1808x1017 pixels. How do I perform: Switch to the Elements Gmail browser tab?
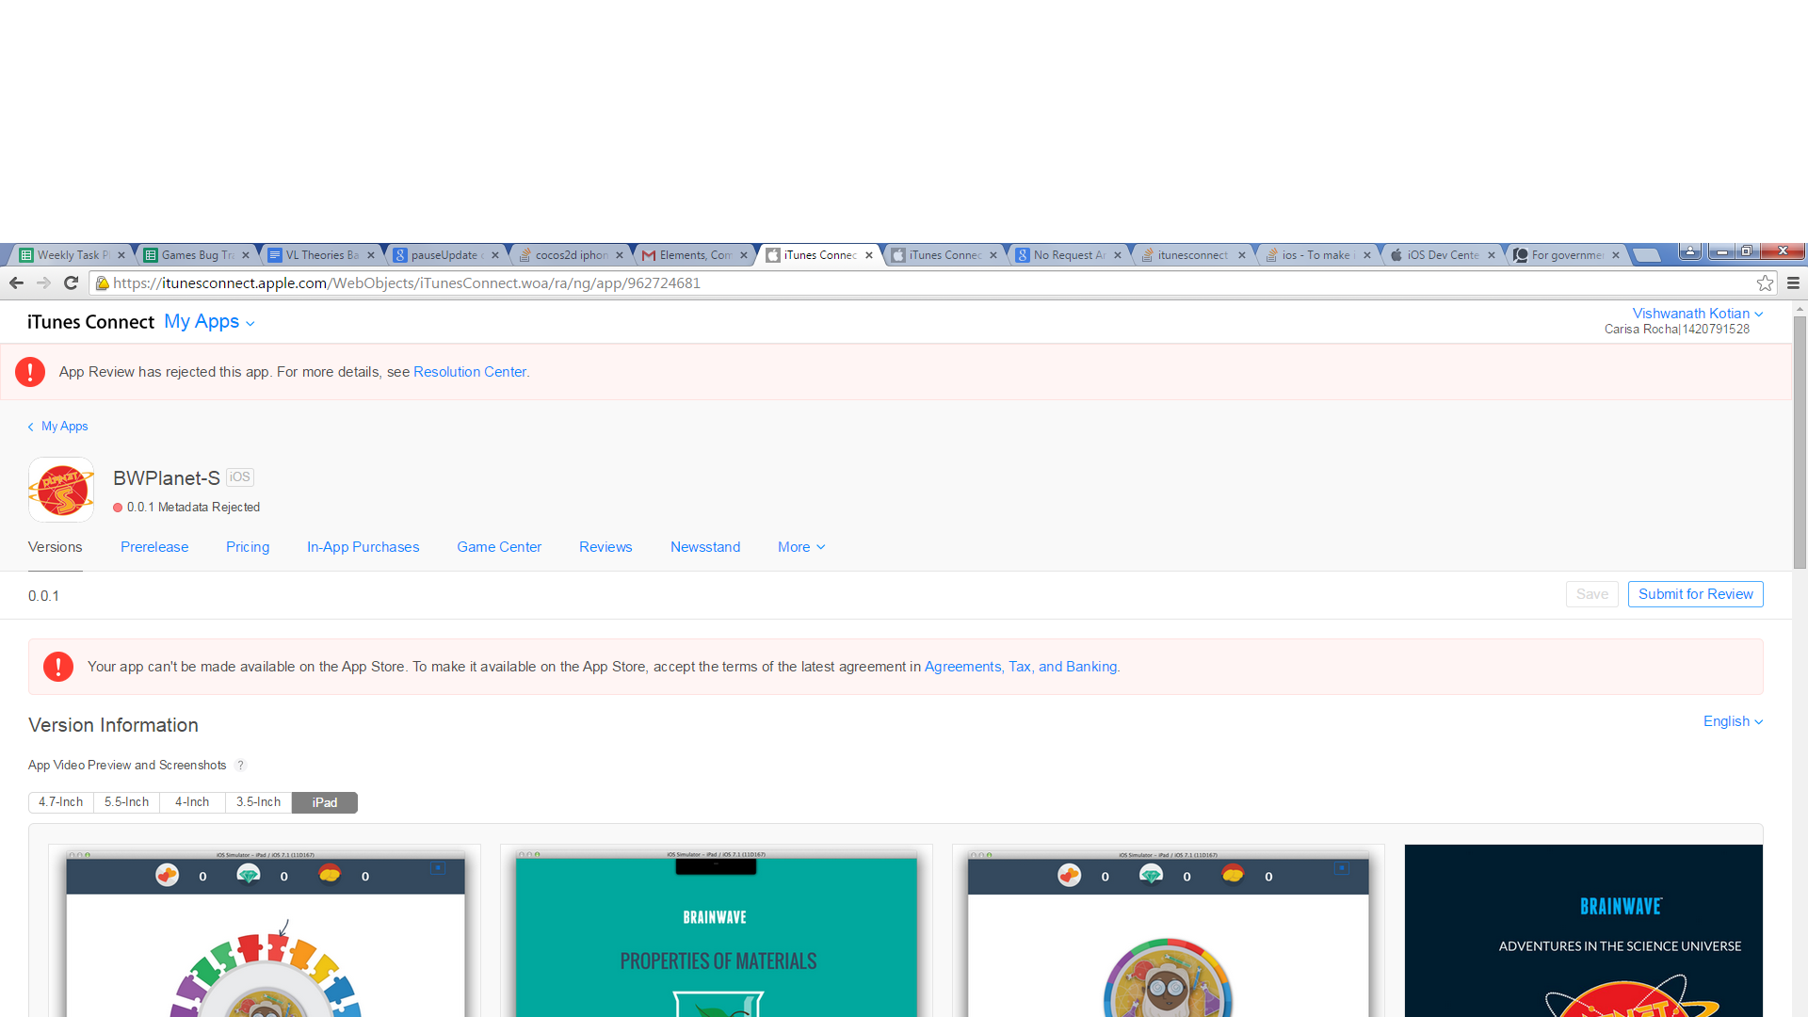(x=695, y=255)
